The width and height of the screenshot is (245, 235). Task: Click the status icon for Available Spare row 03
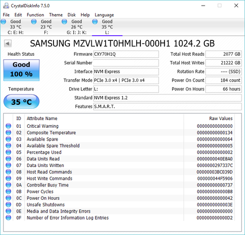(x=8, y=139)
